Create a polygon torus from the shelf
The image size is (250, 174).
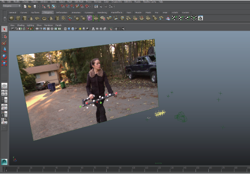coord(44,18)
